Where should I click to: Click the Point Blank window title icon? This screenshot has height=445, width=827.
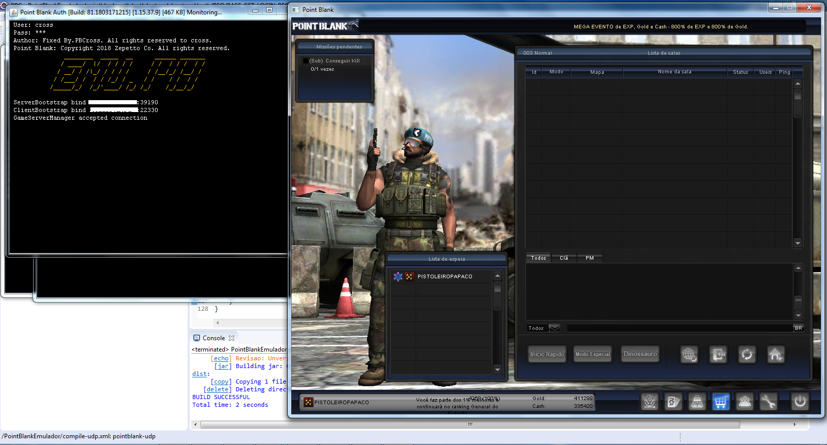(x=296, y=10)
